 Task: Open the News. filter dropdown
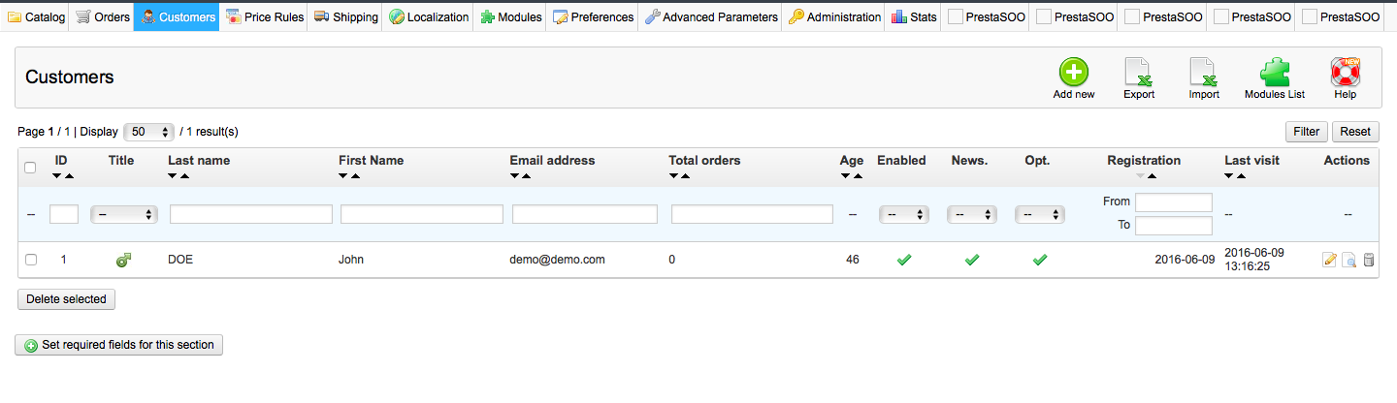click(971, 214)
